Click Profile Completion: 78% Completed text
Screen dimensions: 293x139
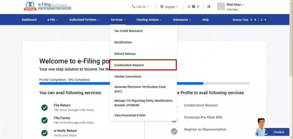point(64,80)
